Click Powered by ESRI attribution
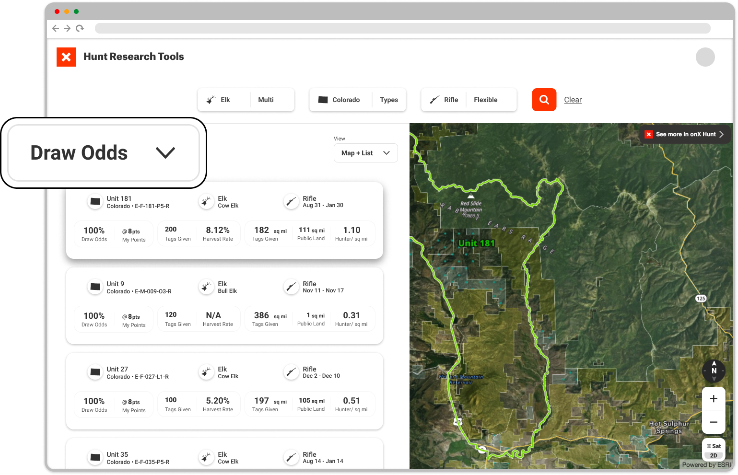This screenshot has width=738, height=475. (x=706, y=464)
